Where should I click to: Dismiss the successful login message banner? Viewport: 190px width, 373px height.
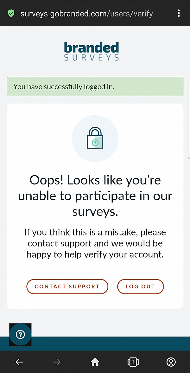tap(95, 87)
